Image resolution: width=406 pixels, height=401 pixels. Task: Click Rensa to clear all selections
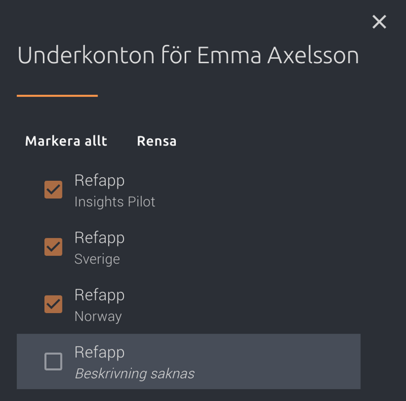(x=156, y=141)
